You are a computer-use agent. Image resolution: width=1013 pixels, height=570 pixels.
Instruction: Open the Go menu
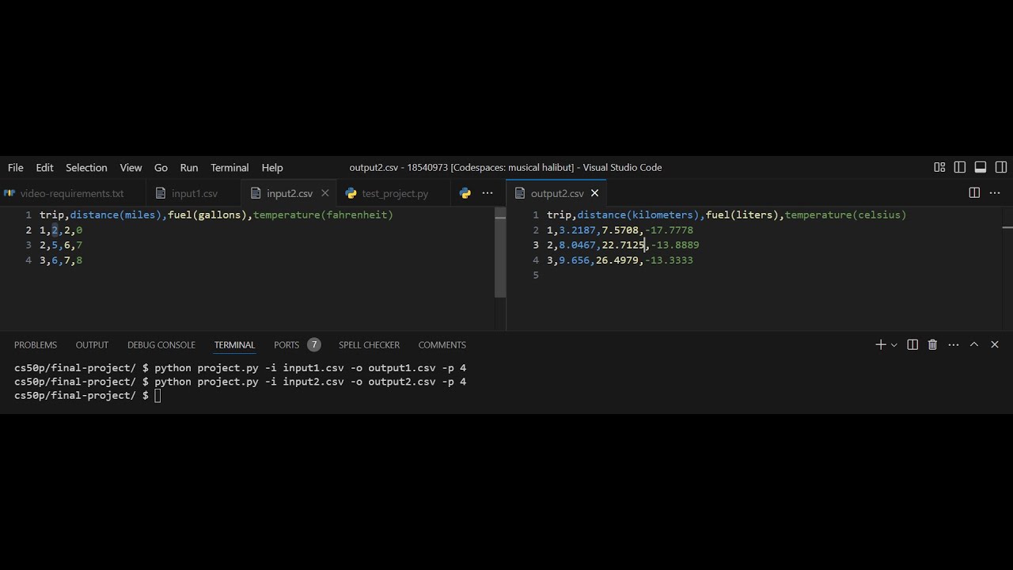point(161,167)
